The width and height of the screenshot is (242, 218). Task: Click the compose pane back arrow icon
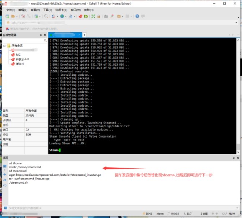click(5, 174)
